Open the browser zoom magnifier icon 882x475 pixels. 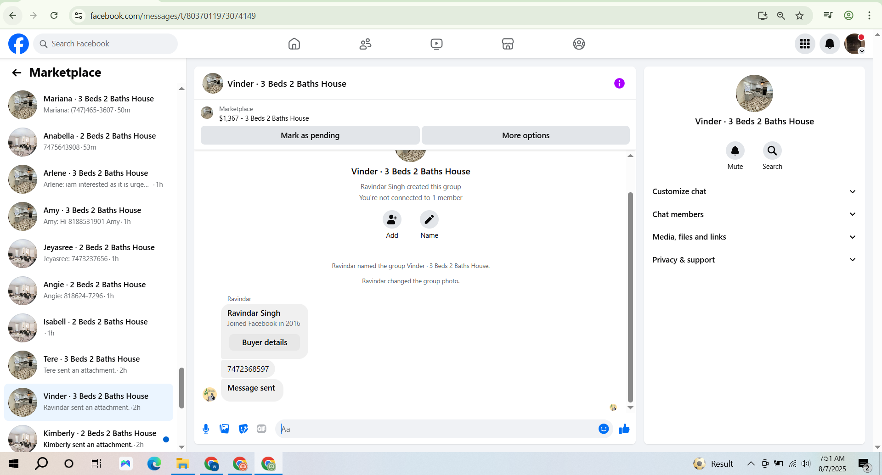pos(781,16)
